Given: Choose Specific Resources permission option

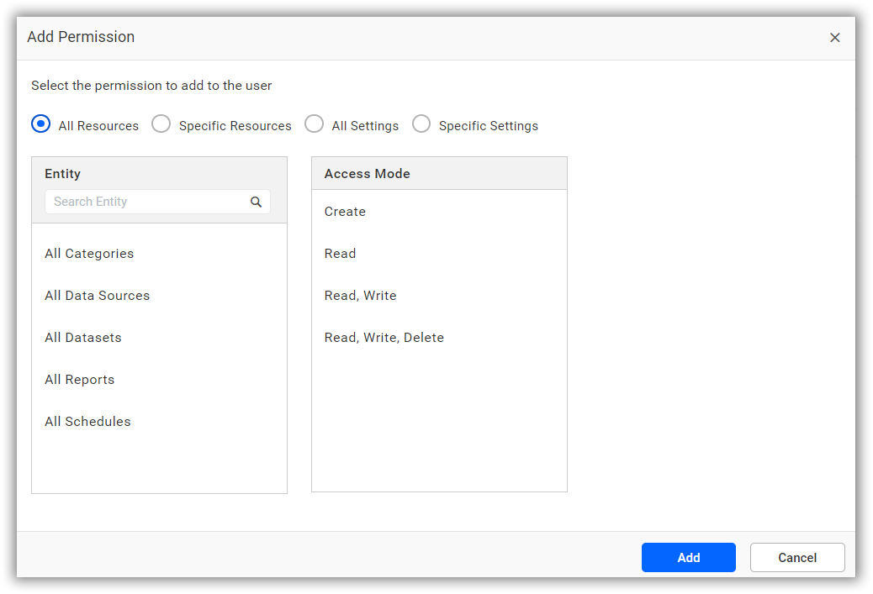Looking at the screenshot, I should point(161,123).
